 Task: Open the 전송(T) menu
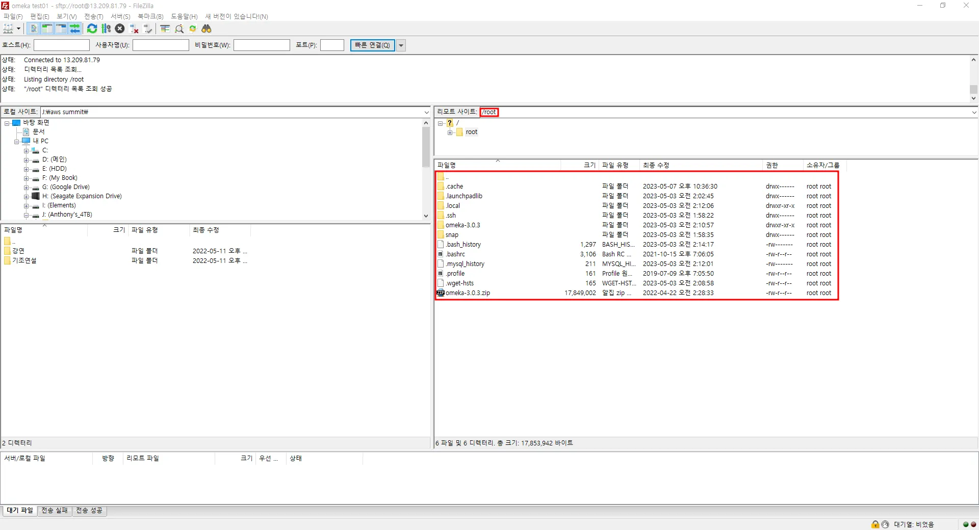coord(94,16)
